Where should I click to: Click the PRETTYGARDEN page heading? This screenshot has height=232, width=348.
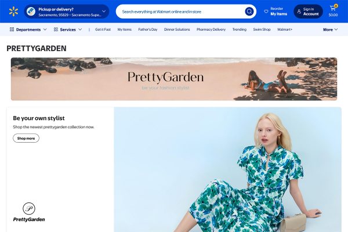pos(37,48)
